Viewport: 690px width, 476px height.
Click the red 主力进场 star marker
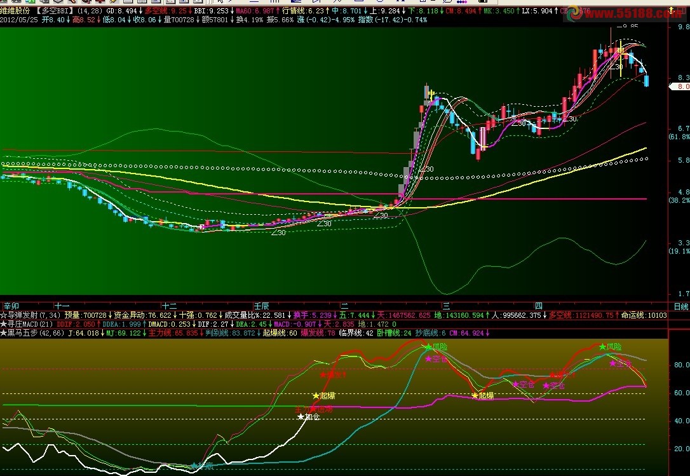point(313,409)
